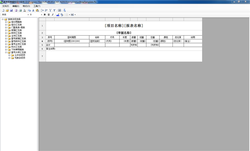Image resolution: width=250 pixels, height=151 pixels.
Task: Click the New document toolbar icon
Action: point(3,10)
